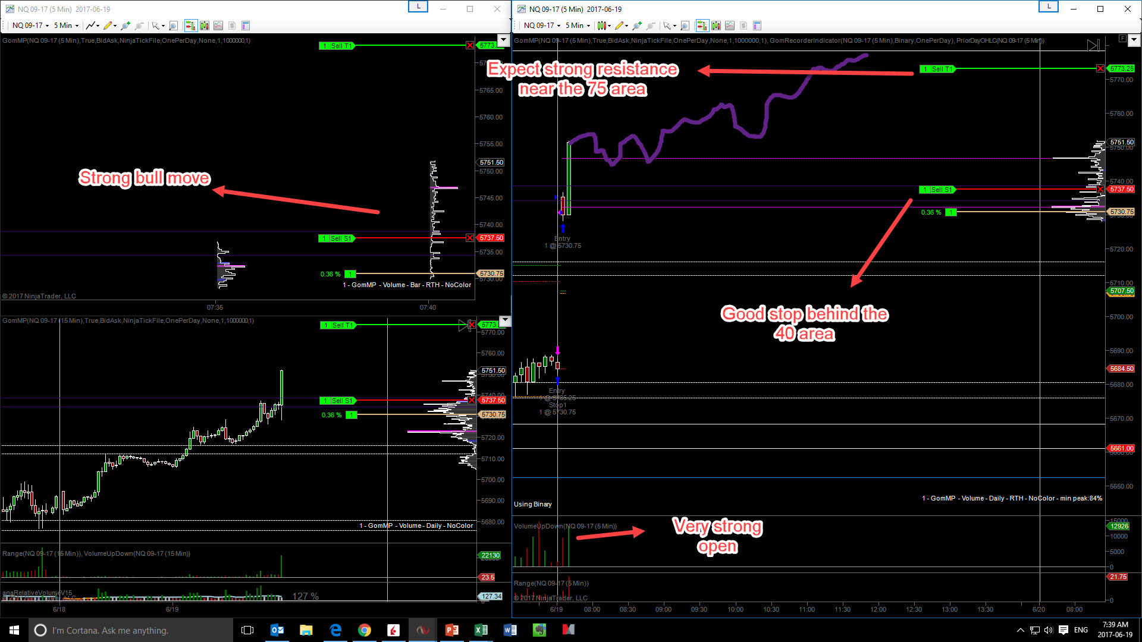Click zoom out icon in left chart window
The height and width of the screenshot is (642, 1142).
139,26
